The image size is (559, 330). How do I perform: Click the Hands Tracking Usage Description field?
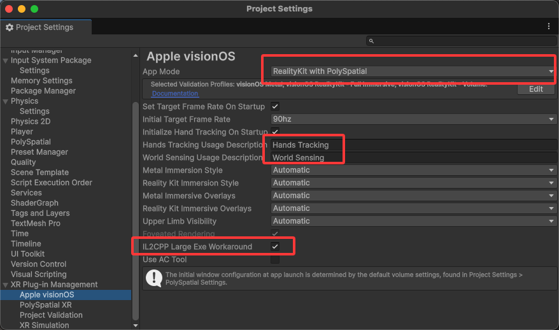click(413, 145)
